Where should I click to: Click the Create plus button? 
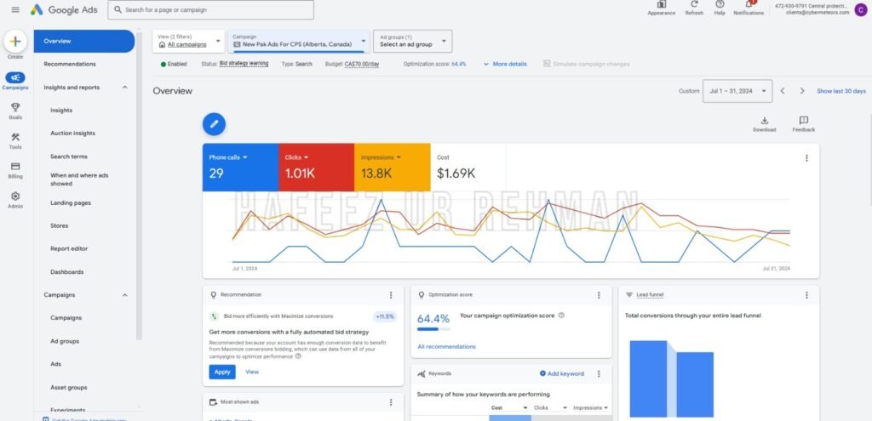tap(15, 41)
